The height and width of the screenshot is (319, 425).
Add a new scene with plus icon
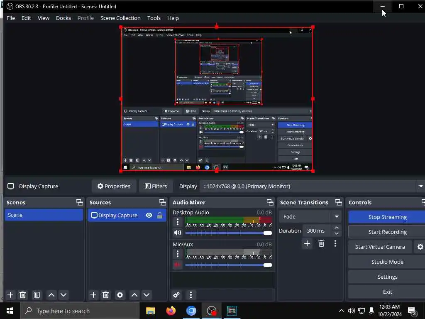click(x=10, y=295)
